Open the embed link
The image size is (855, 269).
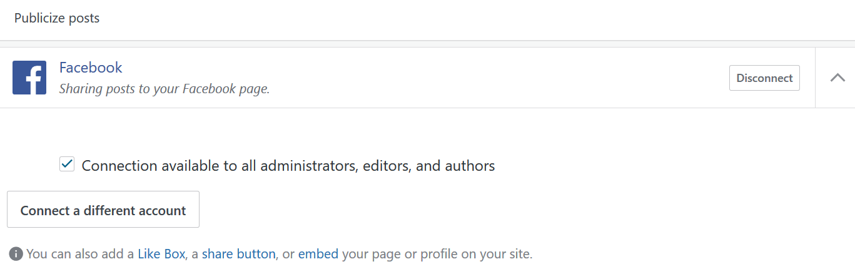tap(318, 254)
